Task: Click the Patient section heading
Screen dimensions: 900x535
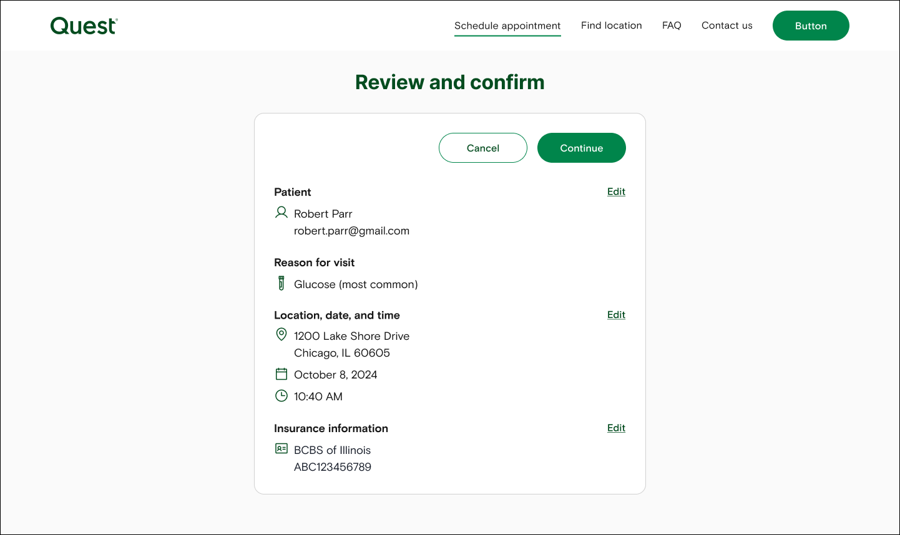Action: coord(293,192)
